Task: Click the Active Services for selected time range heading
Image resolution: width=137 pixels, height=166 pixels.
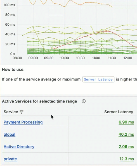Action: tap(39, 101)
